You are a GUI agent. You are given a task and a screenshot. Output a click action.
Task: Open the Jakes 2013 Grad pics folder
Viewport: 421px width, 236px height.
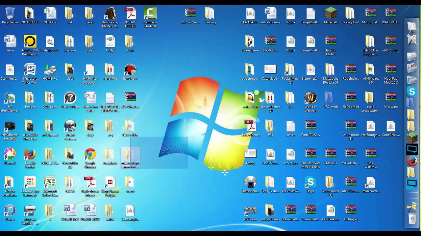point(30,130)
